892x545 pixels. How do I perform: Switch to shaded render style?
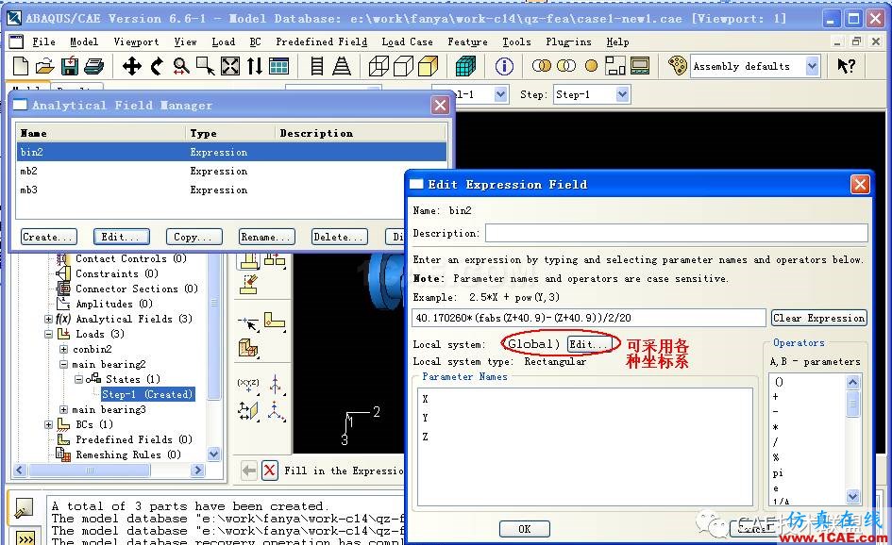[429, 66]
